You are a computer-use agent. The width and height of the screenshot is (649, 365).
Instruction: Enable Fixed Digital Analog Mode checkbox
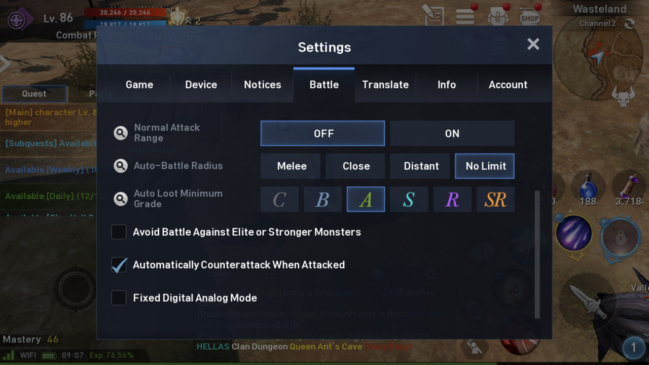click(119, 298)
